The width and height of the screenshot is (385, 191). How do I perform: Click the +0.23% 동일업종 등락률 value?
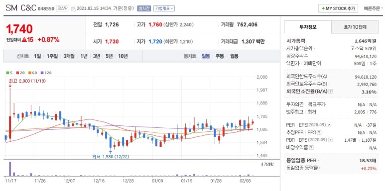click(369, 169)
